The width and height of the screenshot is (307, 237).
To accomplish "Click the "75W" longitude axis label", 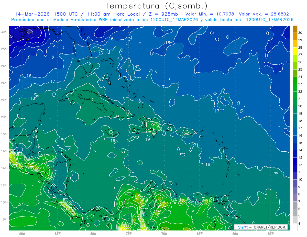I will click(x=129, y=234).
